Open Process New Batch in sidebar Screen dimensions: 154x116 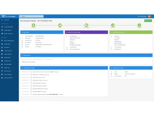[x=9, y=27]
